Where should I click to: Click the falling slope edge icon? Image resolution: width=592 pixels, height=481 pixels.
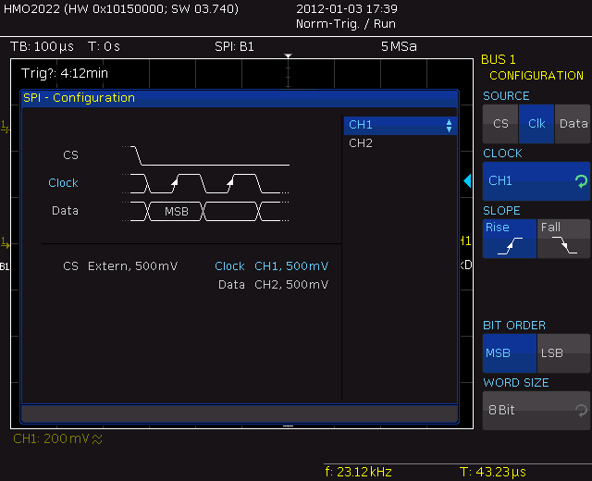click(564, 245)
